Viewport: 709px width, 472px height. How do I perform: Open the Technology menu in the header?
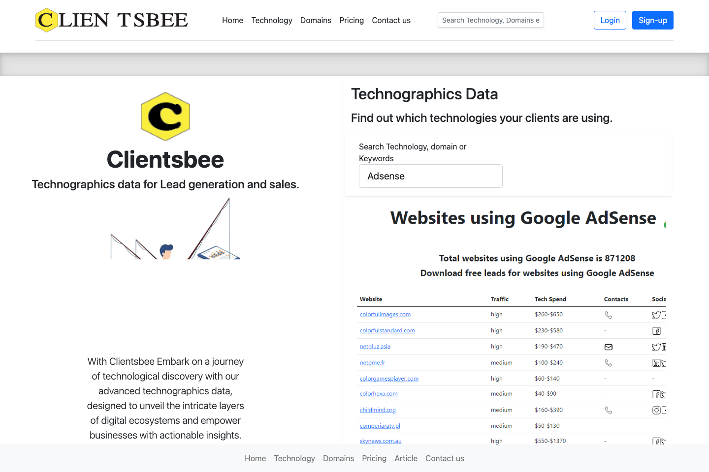[x=272, y=20]
